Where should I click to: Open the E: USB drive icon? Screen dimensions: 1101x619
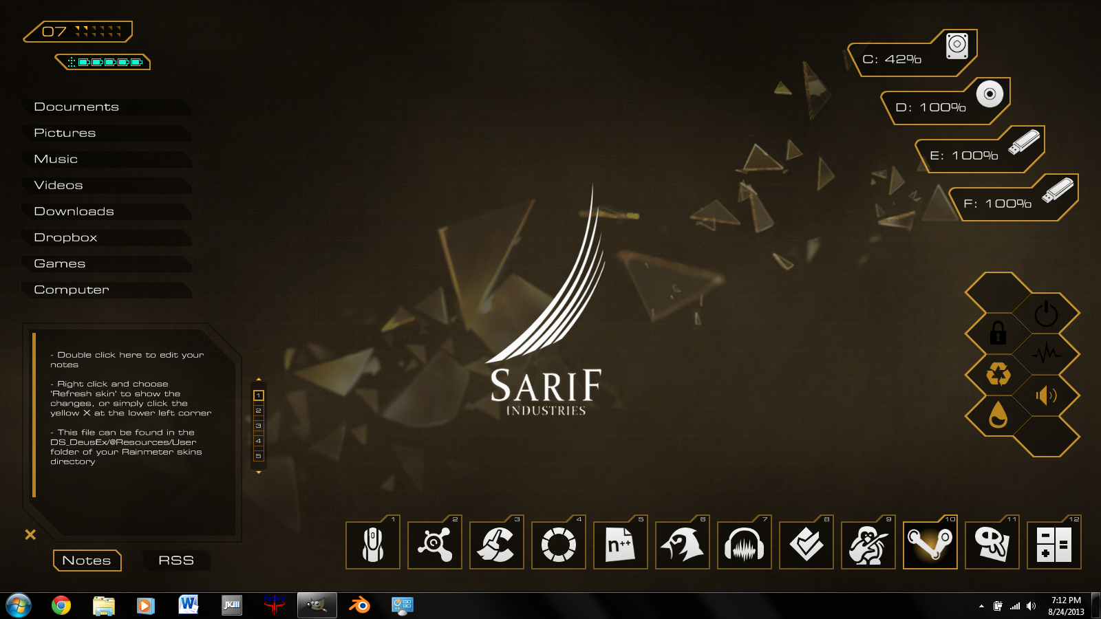[1024, 141]
